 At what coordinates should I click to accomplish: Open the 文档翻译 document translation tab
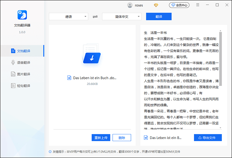click(22, 51)
